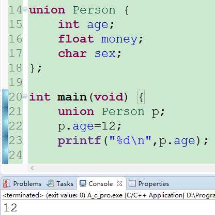Collapse the union Person fold marker
The image size is (215, 215).
point(25,9)
